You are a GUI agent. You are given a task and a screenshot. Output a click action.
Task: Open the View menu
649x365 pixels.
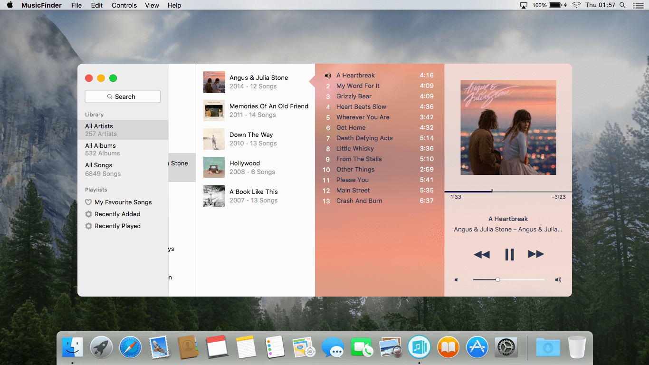[152, 5]
